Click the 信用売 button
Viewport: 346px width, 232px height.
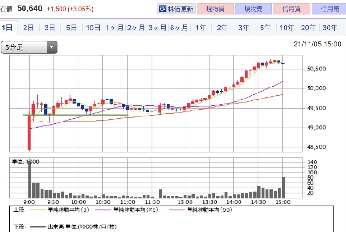point(328,9)
